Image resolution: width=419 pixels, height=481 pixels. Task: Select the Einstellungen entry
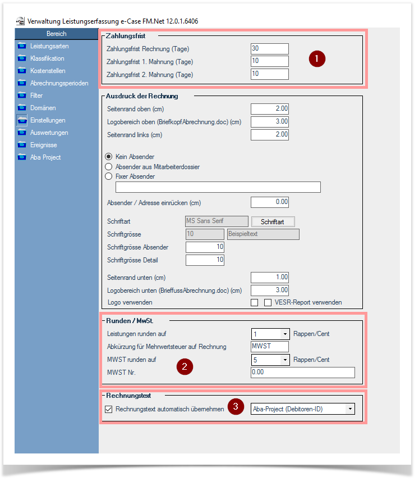[x=48, y=120]
